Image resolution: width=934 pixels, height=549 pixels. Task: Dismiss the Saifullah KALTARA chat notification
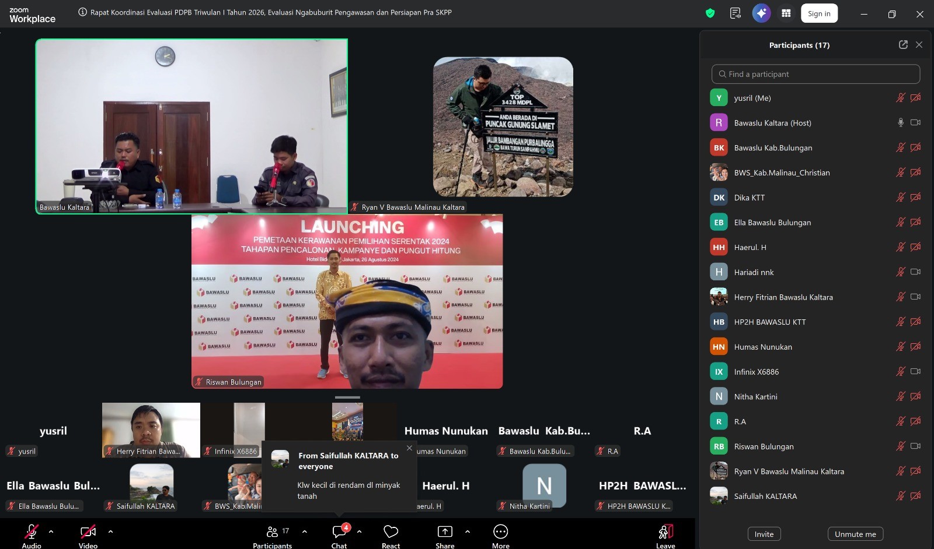(x=409, y=448)
